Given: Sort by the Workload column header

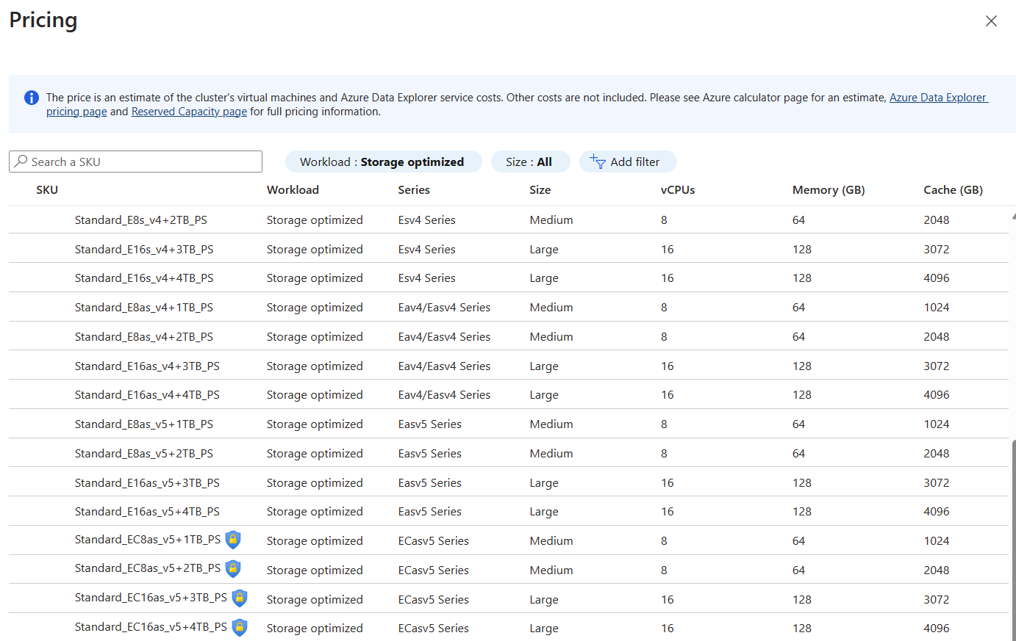Looking at the screenshot, I should [293, 189].
